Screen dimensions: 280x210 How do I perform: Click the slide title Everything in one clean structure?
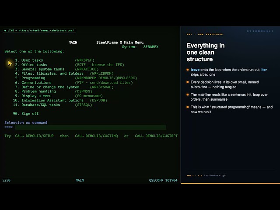pos(206,52)
